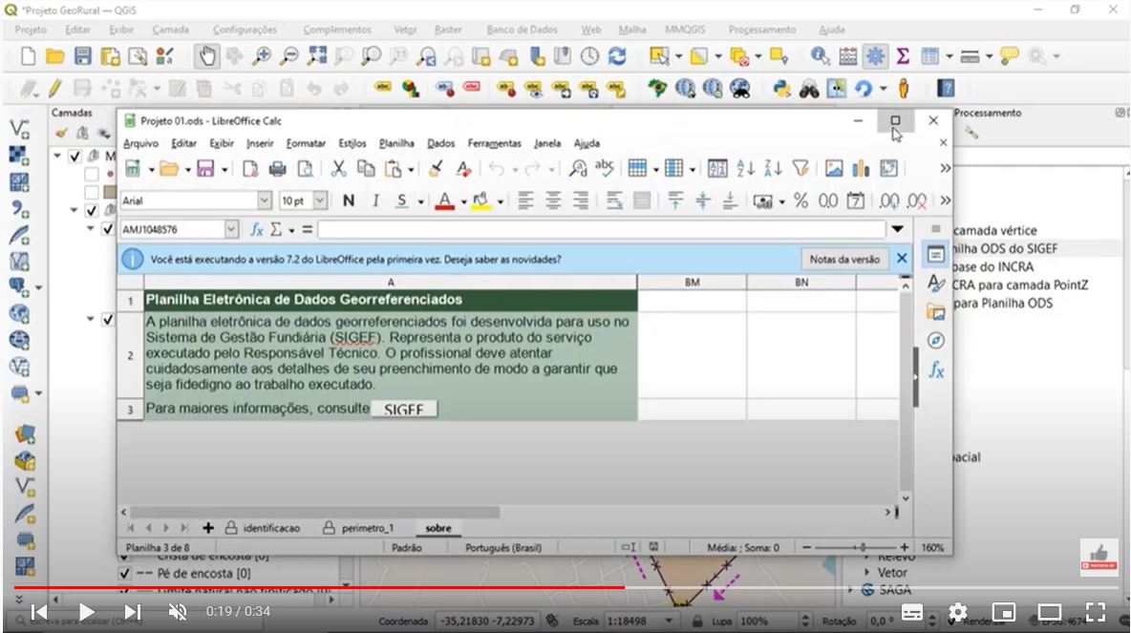The width and height of the screenshot is (1131, 633).
Task: Click the formula input line
Action: point(601,229)
